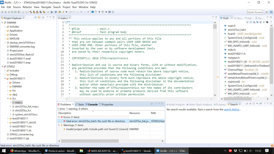Click the Debug bug icon in toolbar
The width and height of the screenshot is (274, 154).
(52, 12)
